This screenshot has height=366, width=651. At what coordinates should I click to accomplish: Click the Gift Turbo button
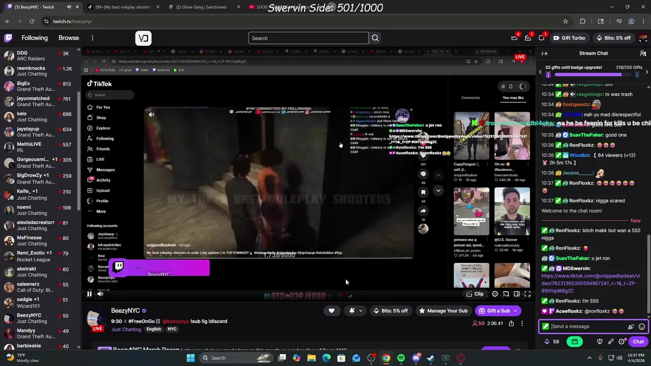pos(569,38)
